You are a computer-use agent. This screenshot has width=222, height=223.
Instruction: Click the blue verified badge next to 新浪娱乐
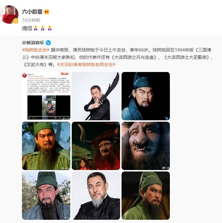[x=48, y=43]
